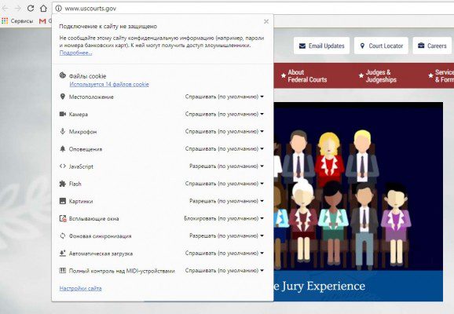The height and width of the screenshot is (314, 454).
Task: Reload the page with the refresh icon
Action: click(x=31, y=9)
